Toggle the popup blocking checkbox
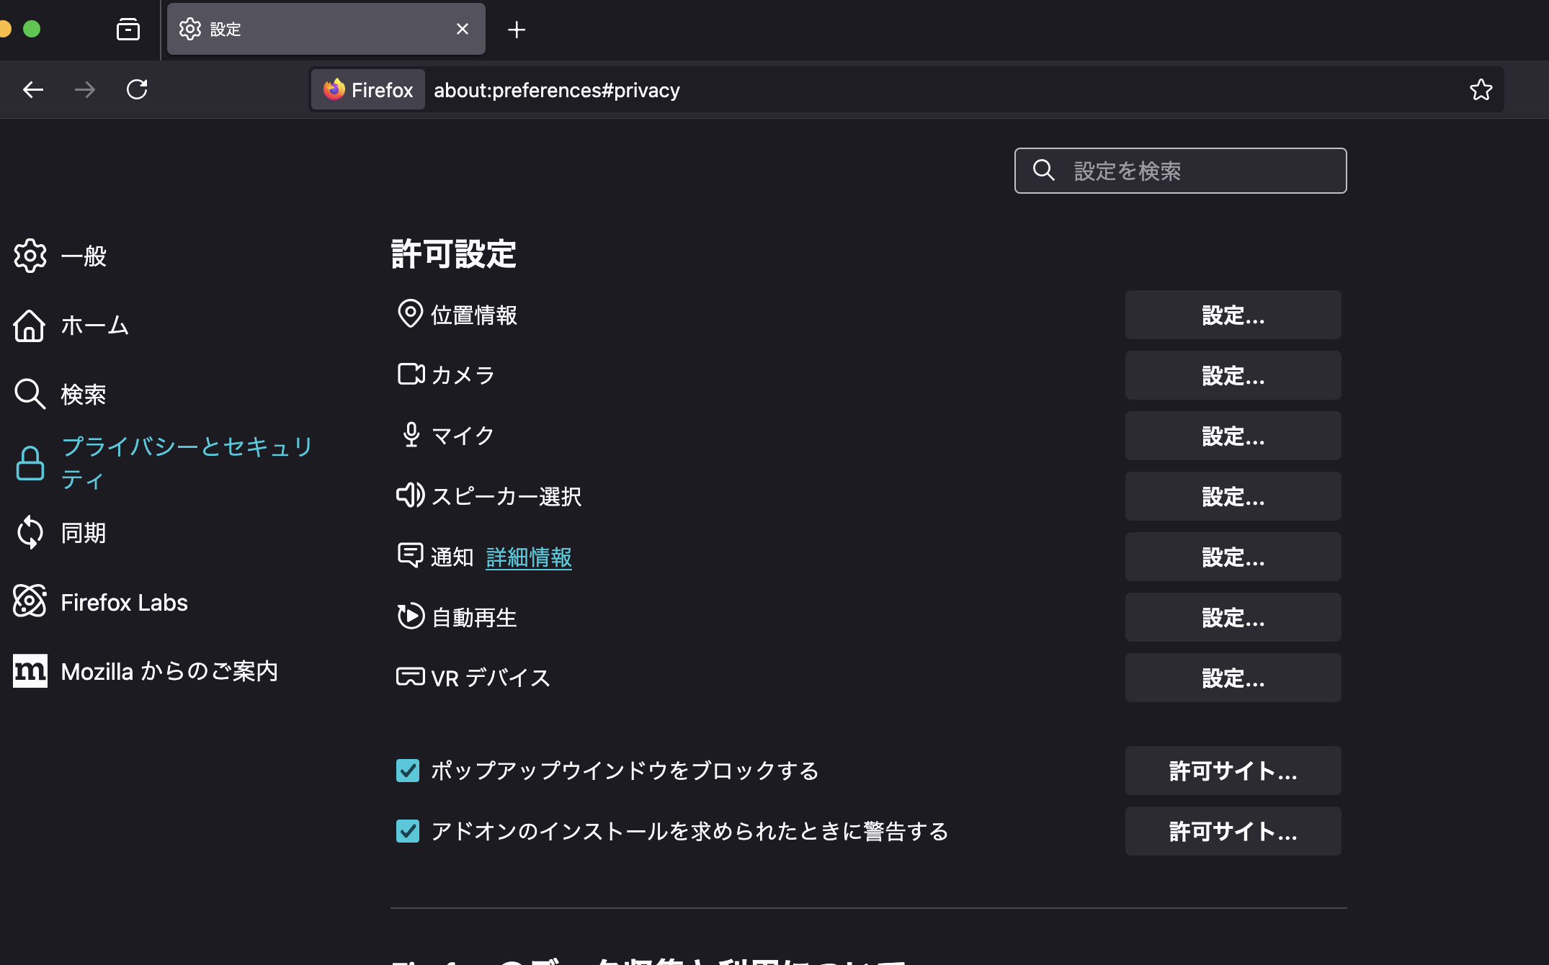The width and height of the screenshot is (1549, 965). click(x=408, y=771)
